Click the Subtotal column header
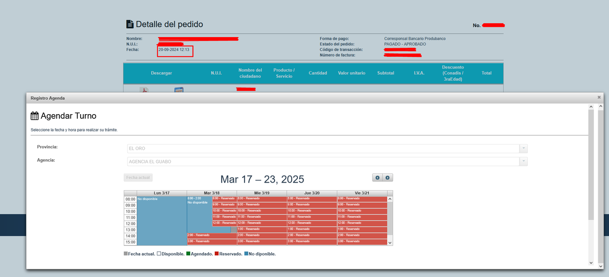The height and width of the screenshot is (277, 609). pos(386,73)
